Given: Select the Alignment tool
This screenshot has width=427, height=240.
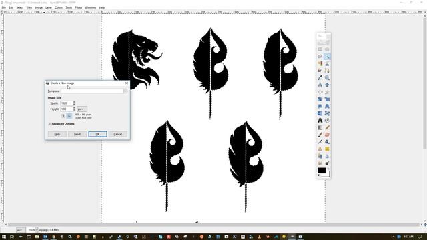Looking at the screenshot, I should [320, 92].
